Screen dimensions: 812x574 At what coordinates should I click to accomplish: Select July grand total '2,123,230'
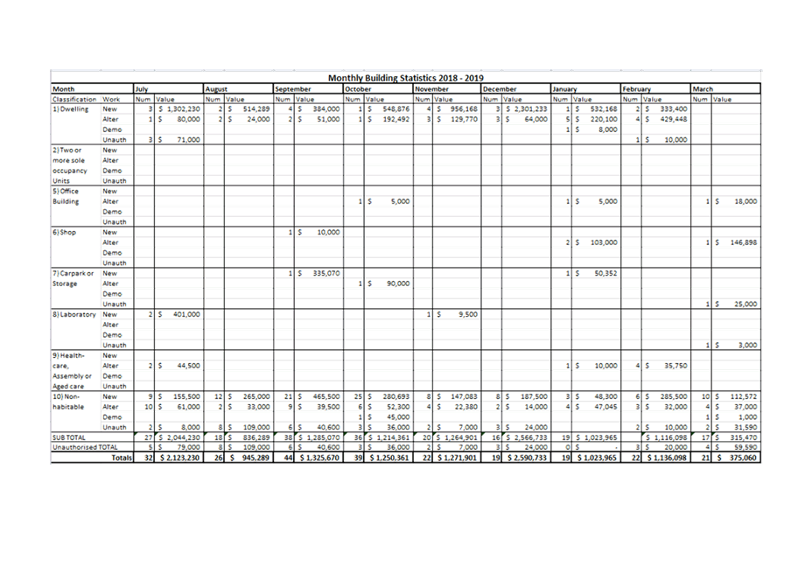(182, 458)
